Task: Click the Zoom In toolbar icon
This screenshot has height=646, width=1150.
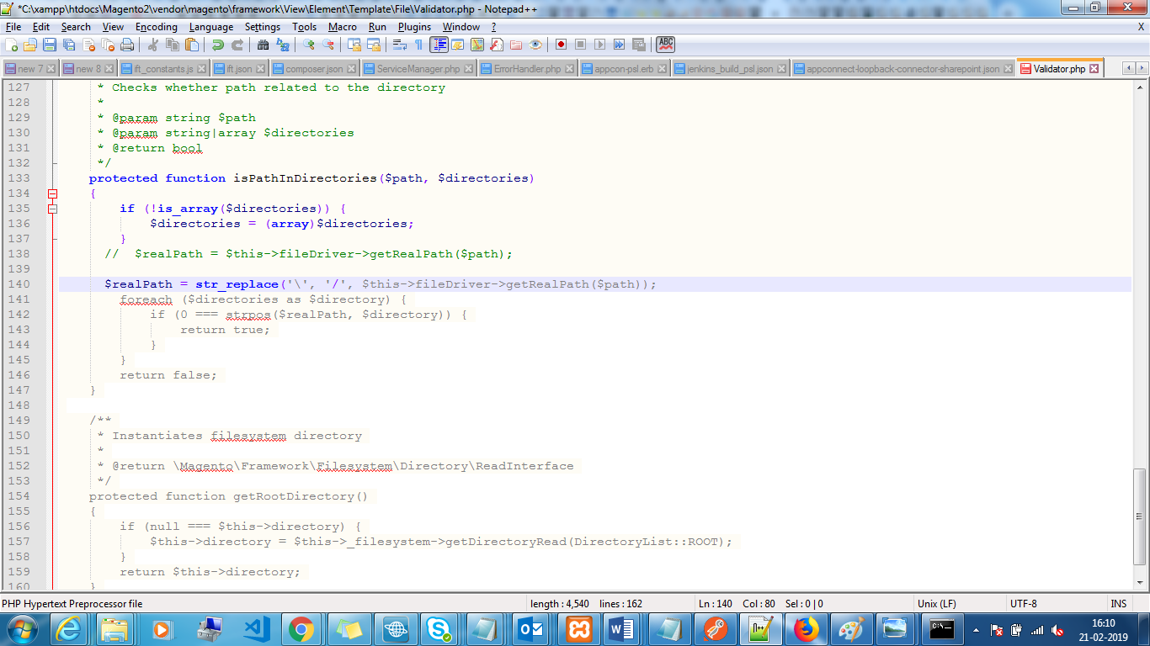Action: (x=309, y=45)
